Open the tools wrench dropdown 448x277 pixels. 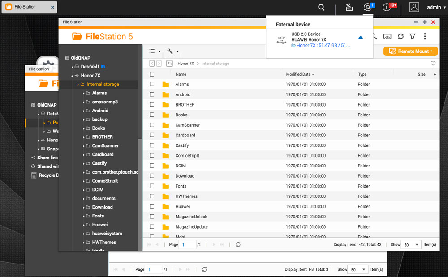173,51
